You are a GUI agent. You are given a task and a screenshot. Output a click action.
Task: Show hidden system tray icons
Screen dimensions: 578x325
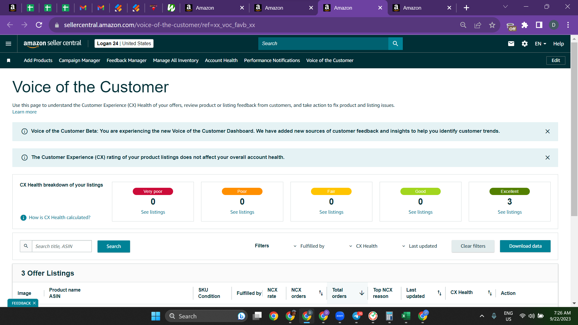pos(482,316)
